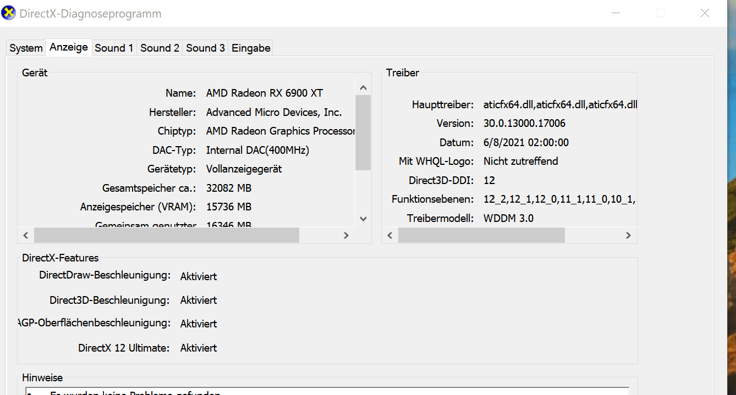Click the Datum value 6/8/2021 02:00:00
The height and width of the screenshot is (395, 736).
click(526, 142)
